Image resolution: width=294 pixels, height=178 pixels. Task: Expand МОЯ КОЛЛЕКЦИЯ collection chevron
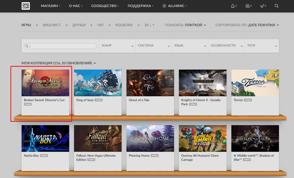(x=95, y=63)
